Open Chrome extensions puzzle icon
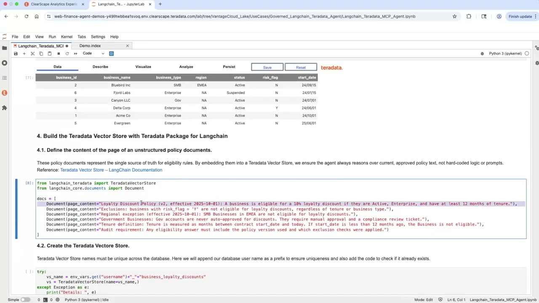The width and height of the screenshot is (539, 303). point(469,16)
